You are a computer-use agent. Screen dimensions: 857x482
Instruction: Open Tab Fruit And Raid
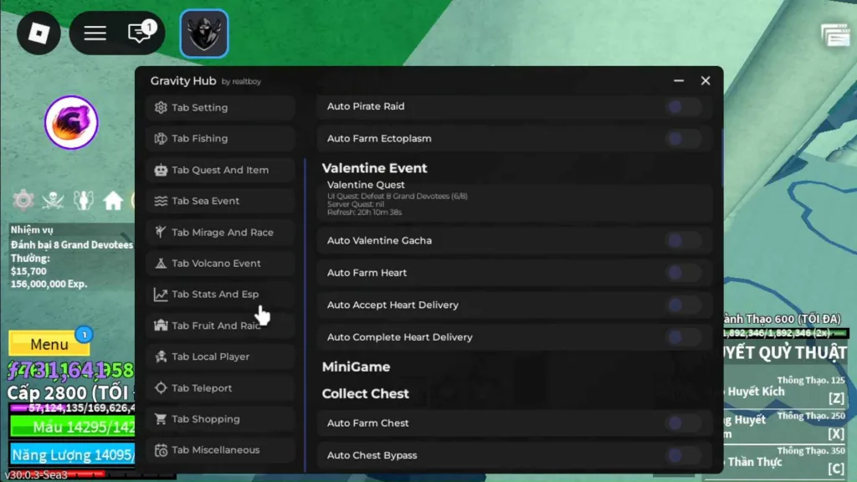(221, 326)
